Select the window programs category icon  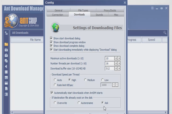6,83
